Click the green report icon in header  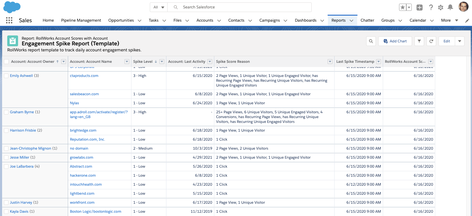coord(13,41)
